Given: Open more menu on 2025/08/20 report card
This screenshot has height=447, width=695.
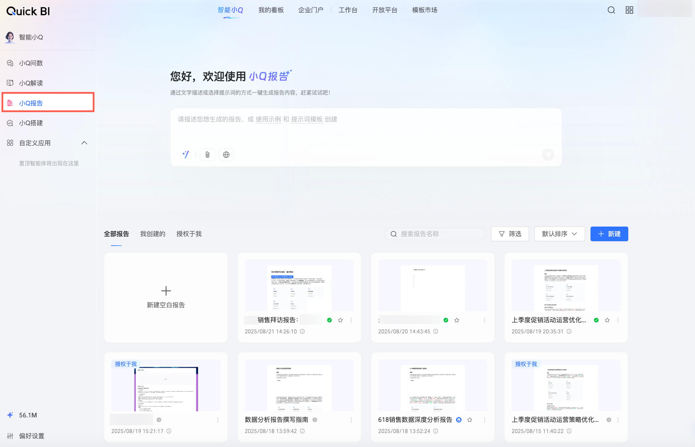Looking at the screenshot, I should tap(485, 320).
